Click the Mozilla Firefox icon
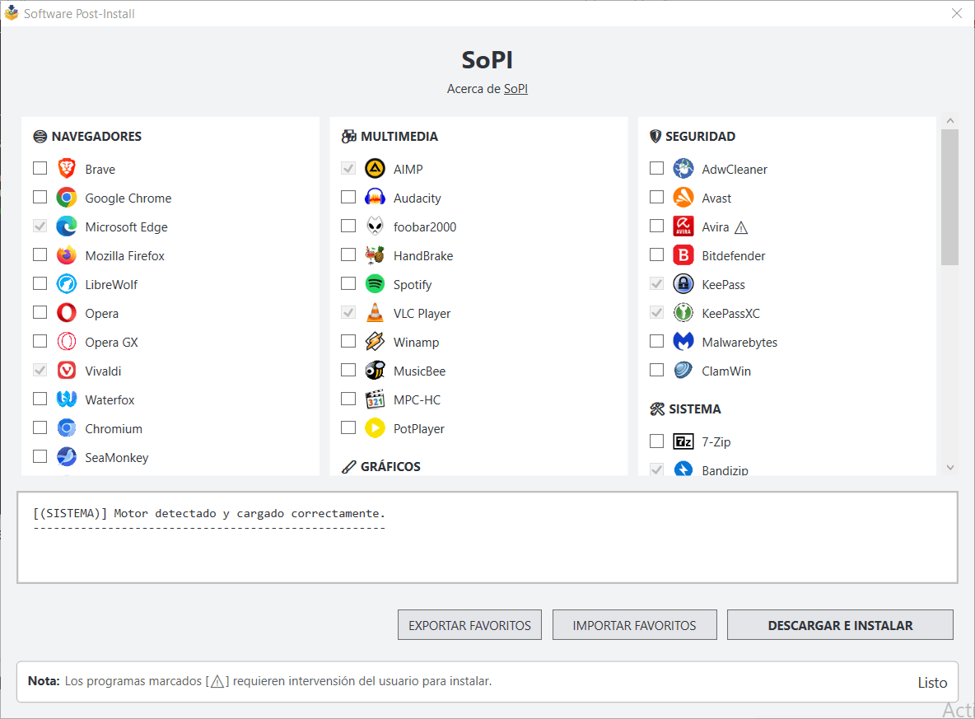Screen dimensions: 975x719 (x=67, y=255)
